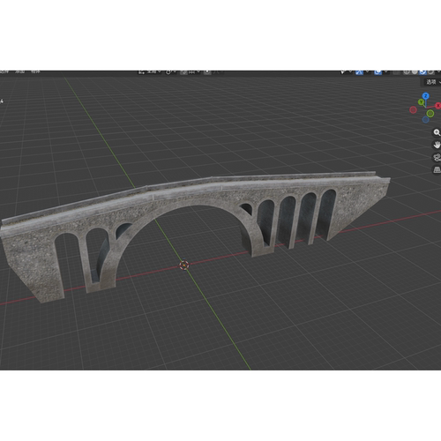The width and height of the screenshot is (441, 441).
Task: Expand the shading options dropdown arrow
Action: (438, 71)
